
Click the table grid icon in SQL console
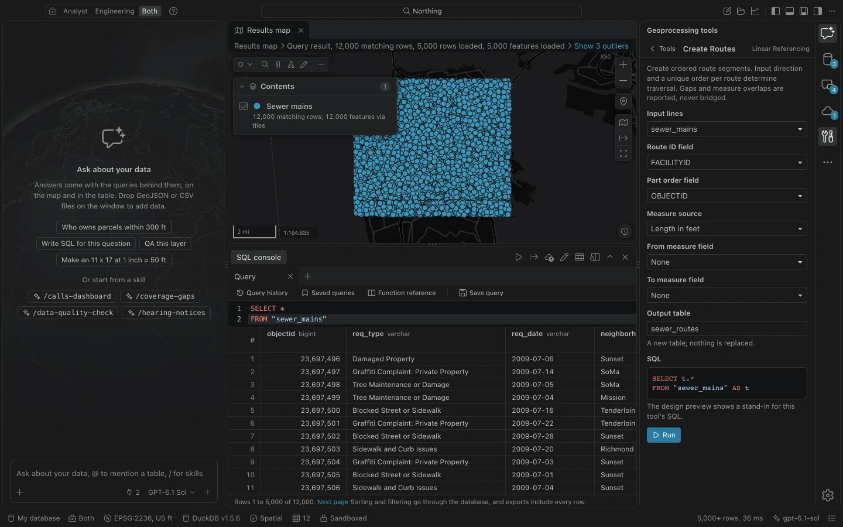coord(580,257)
